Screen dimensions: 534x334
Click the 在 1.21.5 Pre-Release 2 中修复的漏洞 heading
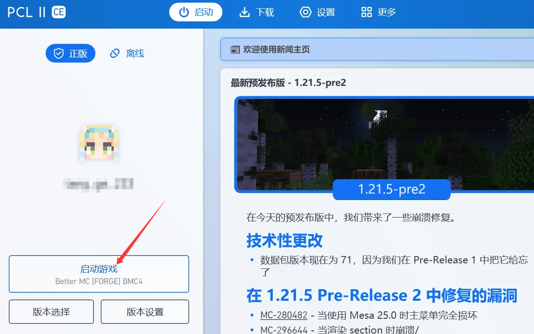point(382,295)
